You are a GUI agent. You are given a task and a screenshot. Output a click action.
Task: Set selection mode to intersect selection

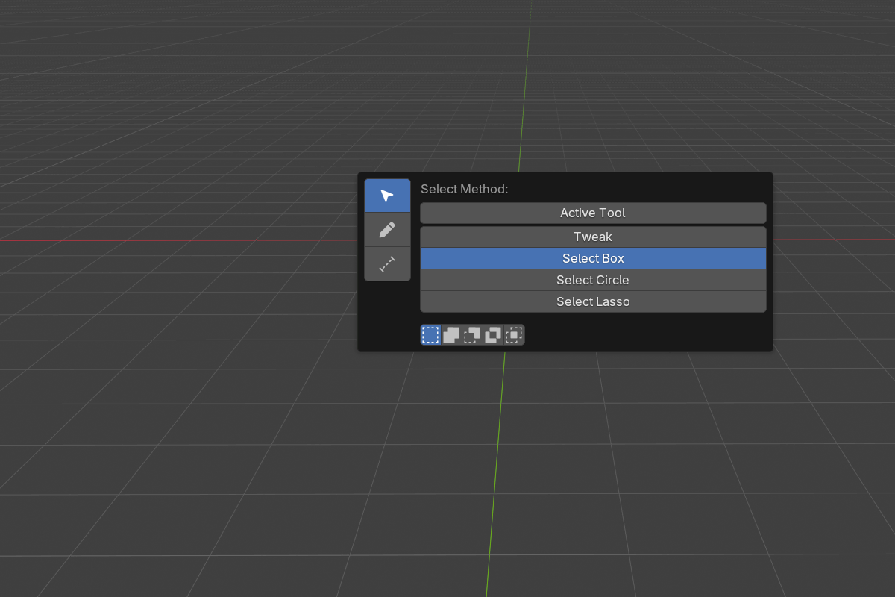(x=514, y=335)
